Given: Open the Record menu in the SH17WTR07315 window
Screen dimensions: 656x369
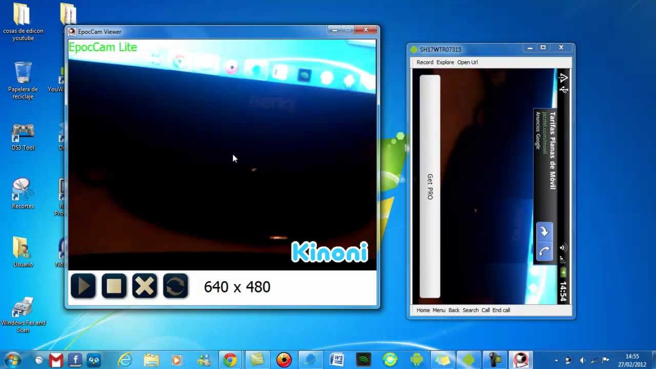Looking at the screenshot, I should coord(425,62).
